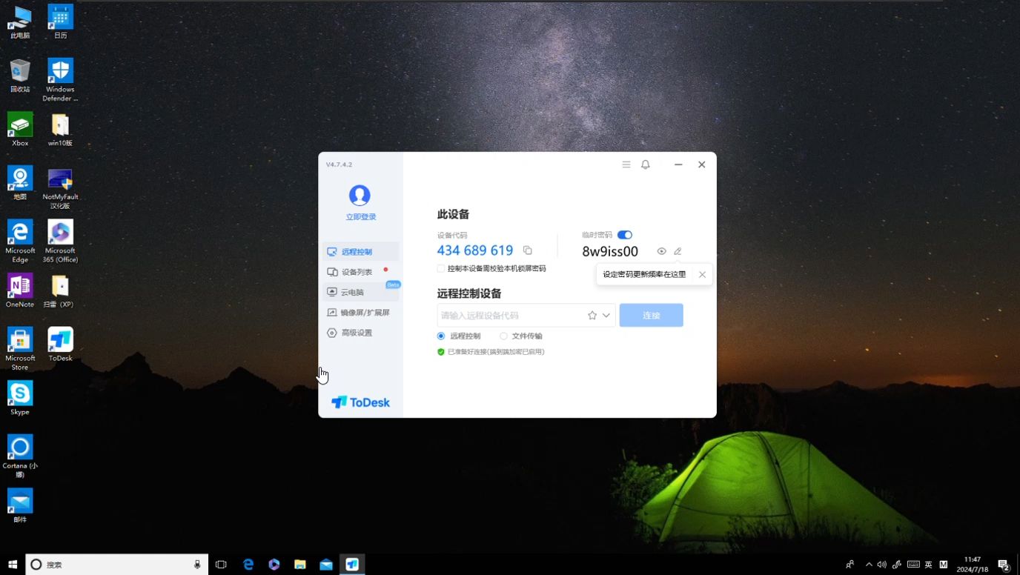
Task: Open the 设备列表 sidebar tab
Action: coord(357,272)
